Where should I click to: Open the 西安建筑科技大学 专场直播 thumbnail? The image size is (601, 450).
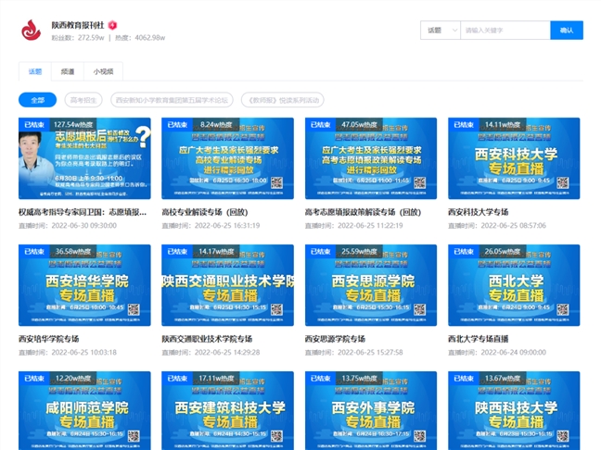[227, 410]
